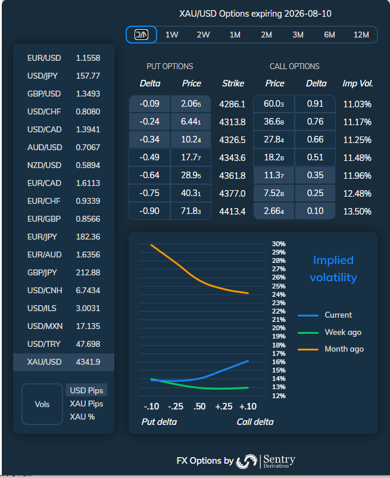
Task: Select the EUR/GBP row
Action: [x=64, y=219]
